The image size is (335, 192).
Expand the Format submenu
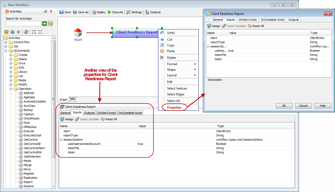[182, 64]
